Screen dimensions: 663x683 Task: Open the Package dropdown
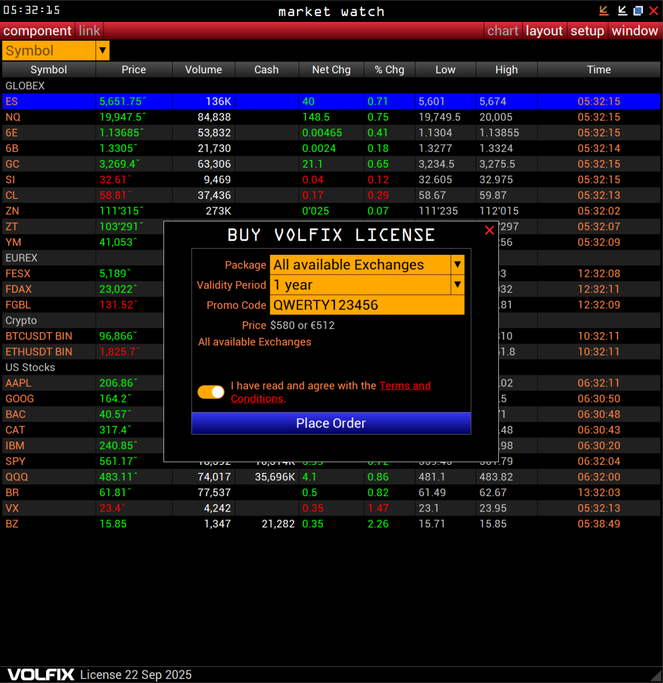coord(458,264)
